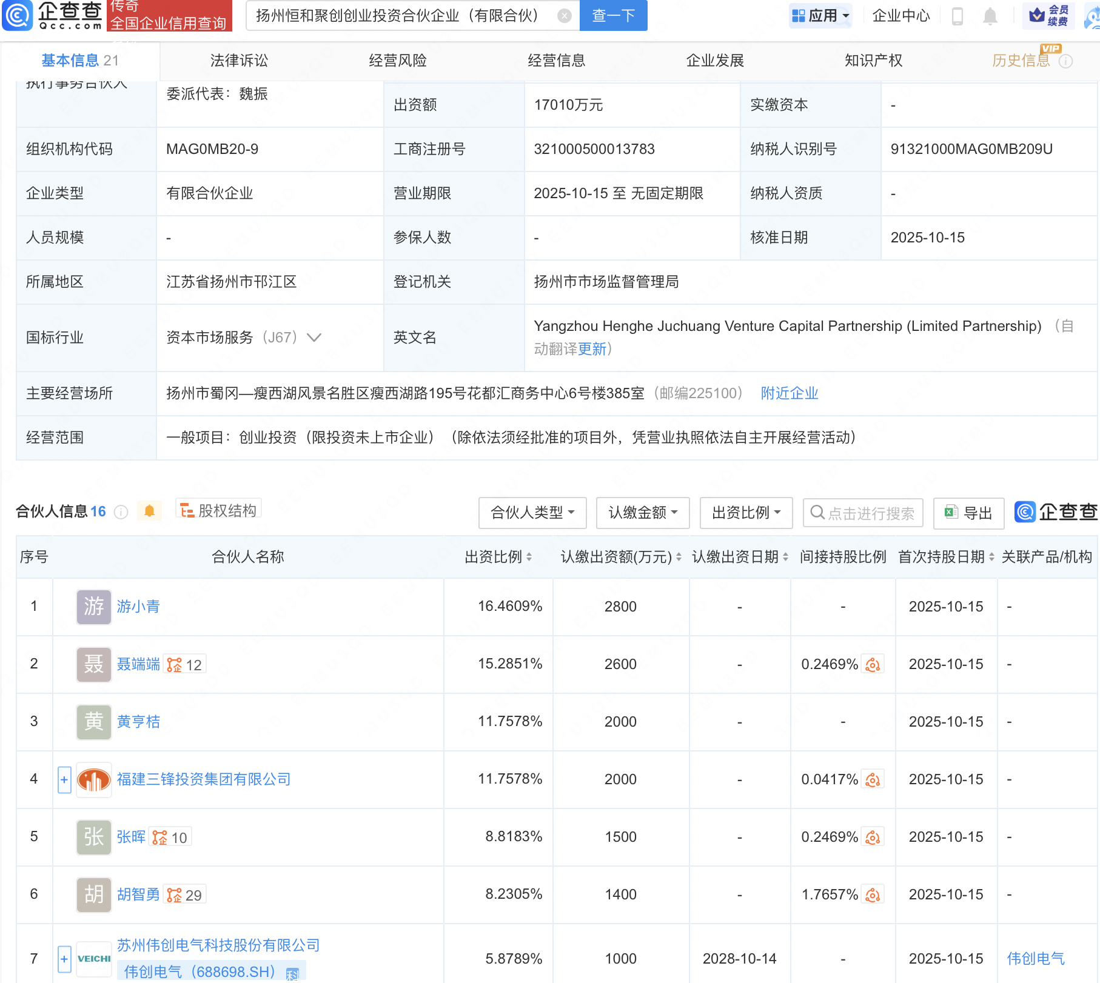
Task: Expand the 国标行业 industry chevron
Action: (x=314, y=338)
